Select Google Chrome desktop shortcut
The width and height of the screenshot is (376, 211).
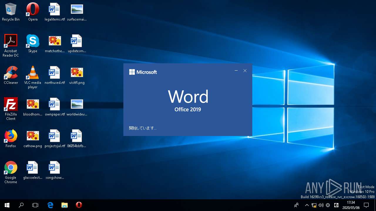(x=11, y=172)
